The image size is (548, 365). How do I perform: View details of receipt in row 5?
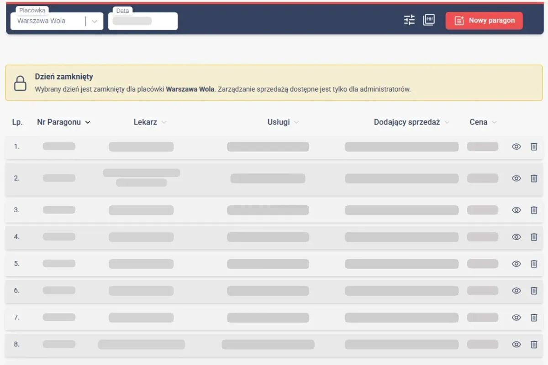coord(516,264)
